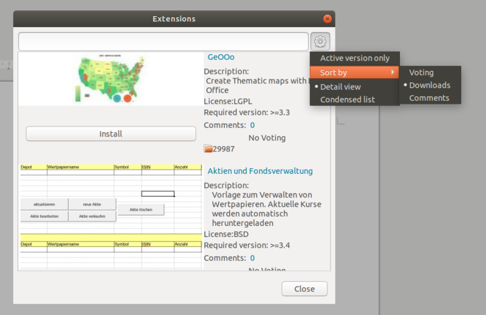
Task: Click the GeOOo USA map thumbnail
Action: 110,79
